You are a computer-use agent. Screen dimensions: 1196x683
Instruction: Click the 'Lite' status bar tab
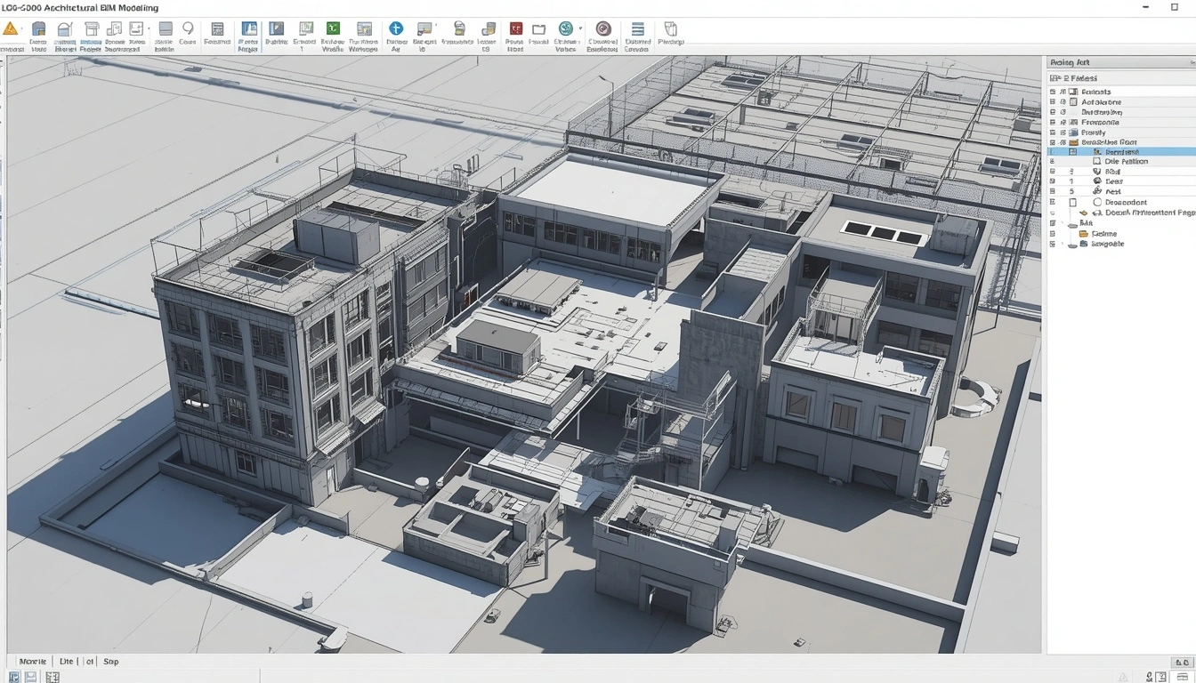[x=67, y=662]
